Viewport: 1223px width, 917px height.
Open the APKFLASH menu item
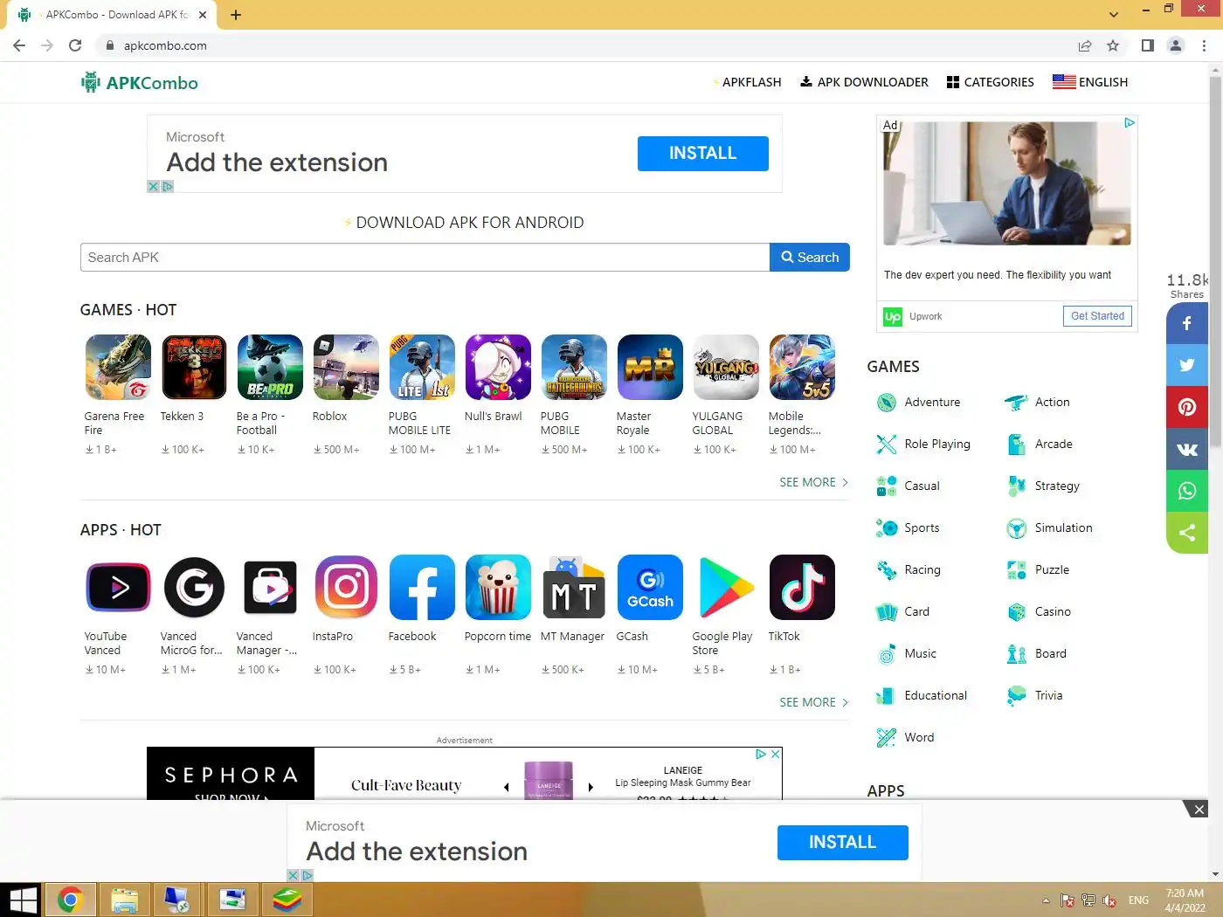[x=748, y=82]
